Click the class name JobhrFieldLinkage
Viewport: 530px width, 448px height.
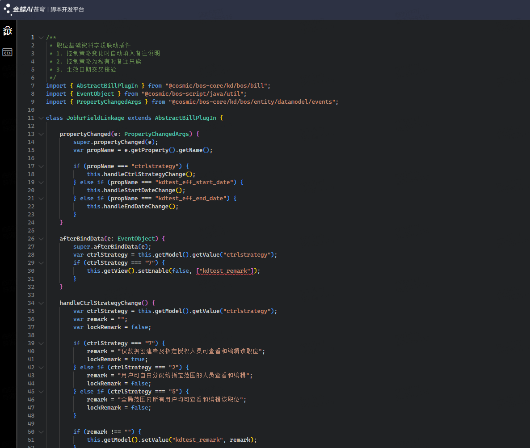[x=95, y=118]
